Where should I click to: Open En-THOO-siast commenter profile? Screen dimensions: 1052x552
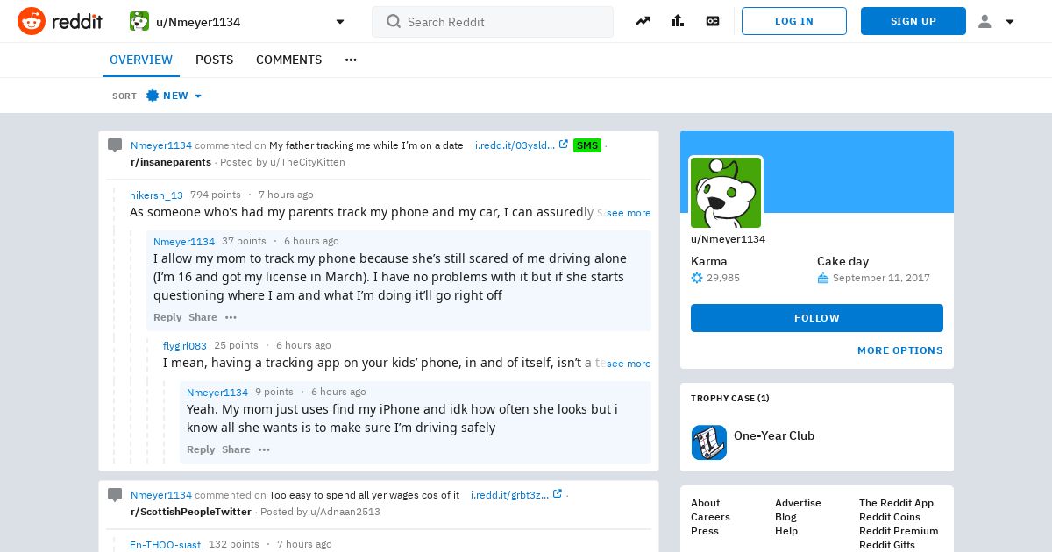coord(165,544)
